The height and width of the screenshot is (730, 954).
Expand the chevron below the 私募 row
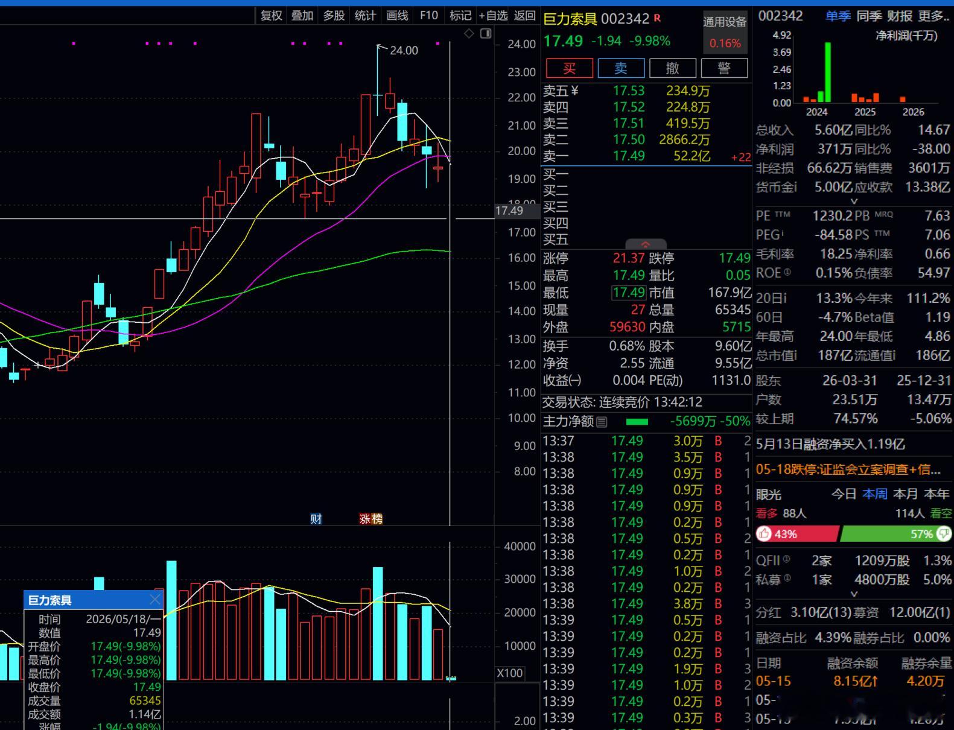854,594
